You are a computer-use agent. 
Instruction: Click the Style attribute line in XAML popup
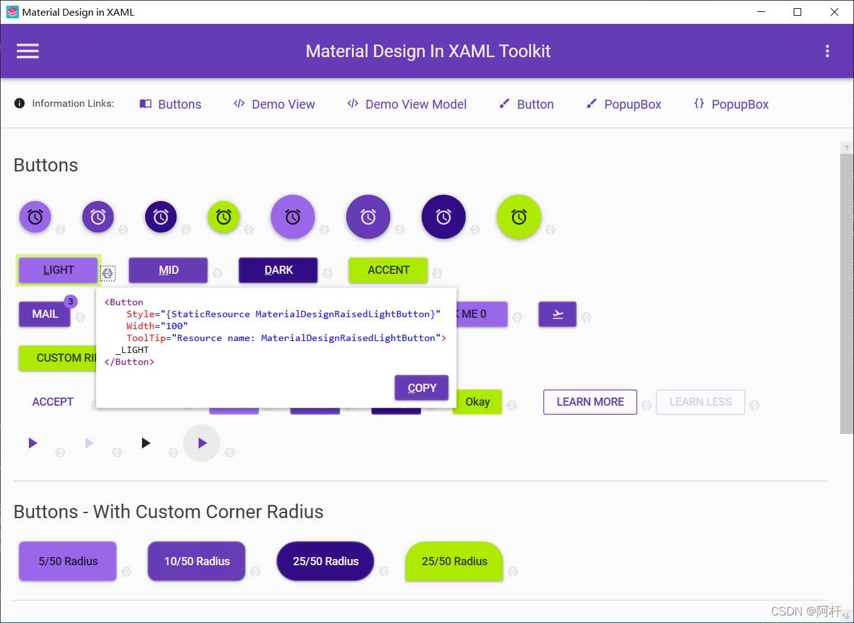(283, 314)
